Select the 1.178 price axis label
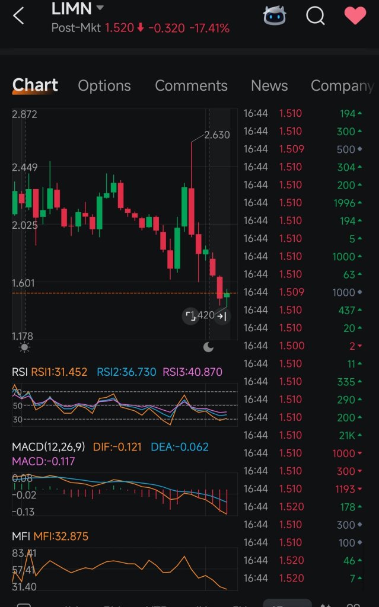 (x=23, y=336)
